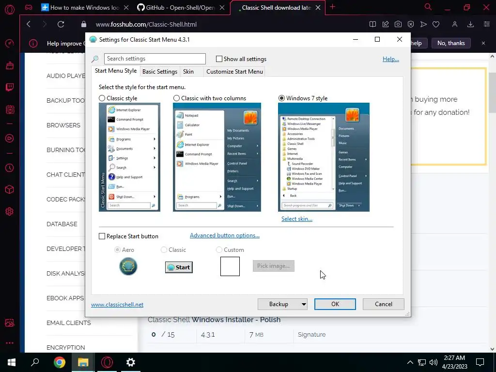The image size is (496, 372).
Task: Click the fosshub address bar URL
Action: point(146,24)
